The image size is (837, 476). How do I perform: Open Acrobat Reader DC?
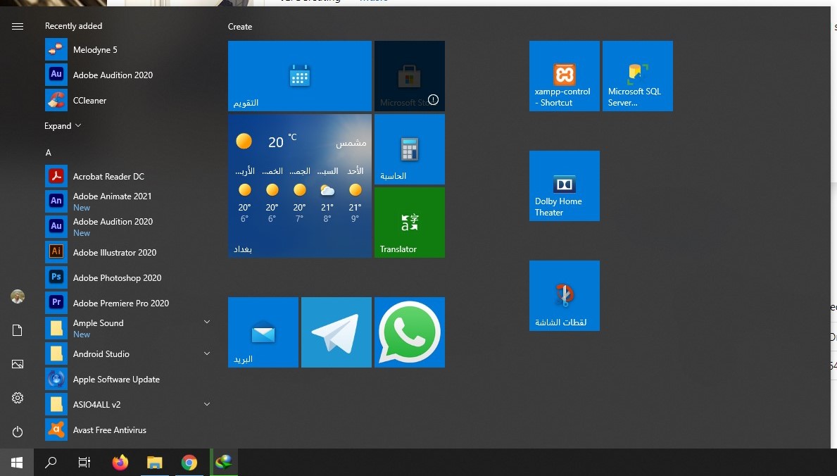(x=128, y=176)
